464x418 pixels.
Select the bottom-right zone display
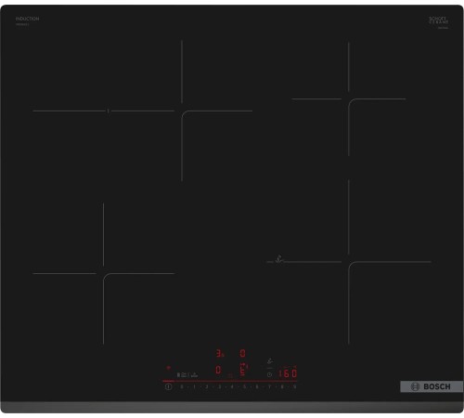point(243,369)
